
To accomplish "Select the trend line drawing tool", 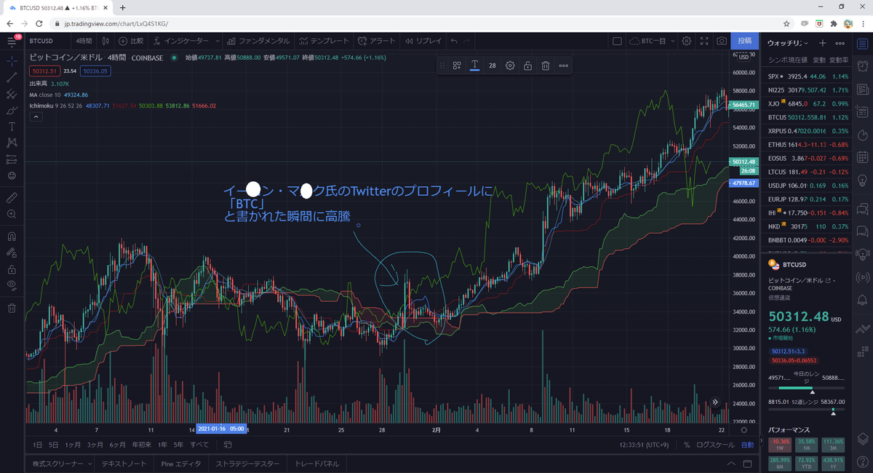I will 12,77.
